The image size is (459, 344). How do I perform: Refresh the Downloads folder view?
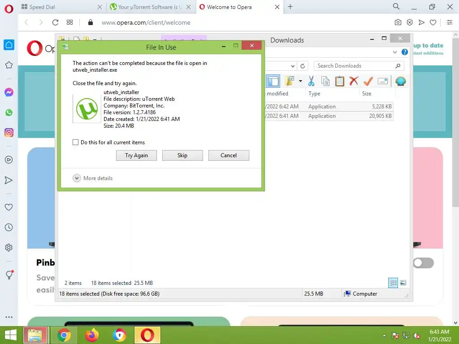(303, 66)
